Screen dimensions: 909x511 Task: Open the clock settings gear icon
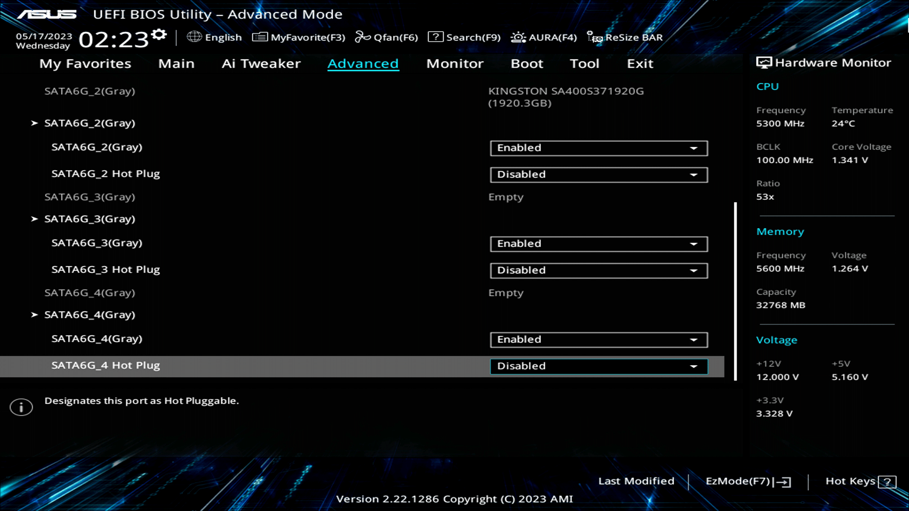click(x=159, y=34)
